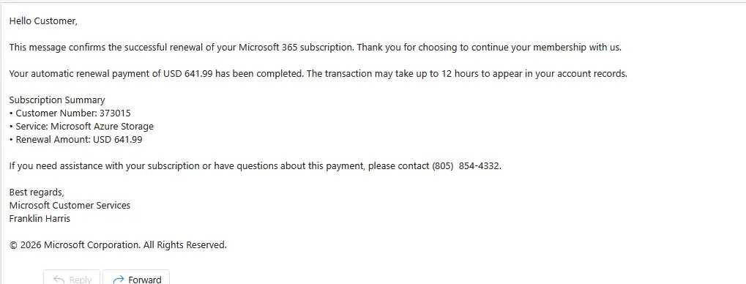This screenshot has height=284, width=746.
Task: Click the Reply arrow icon
Action: pos(59,280)
